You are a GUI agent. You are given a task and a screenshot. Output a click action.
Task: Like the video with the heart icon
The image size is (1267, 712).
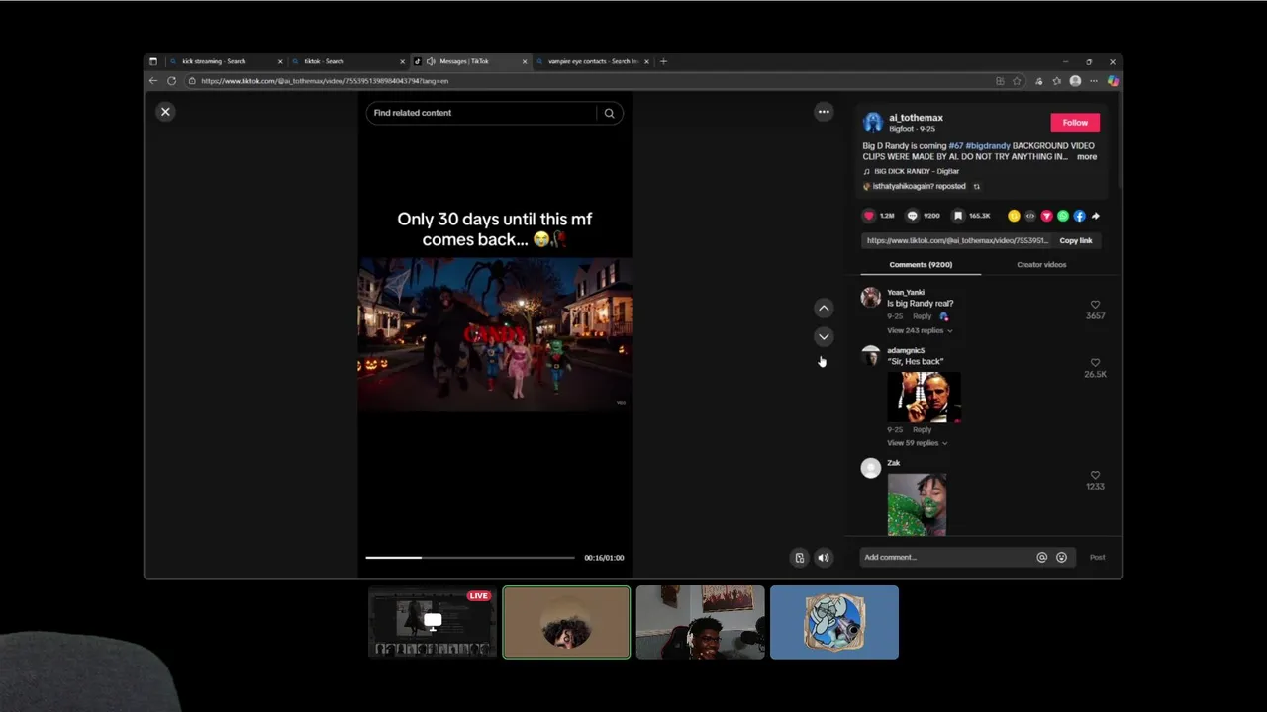coord(869,216)
